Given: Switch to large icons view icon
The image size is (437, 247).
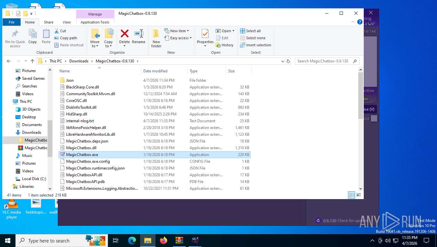Looking at the screenshot, I should pyautogui.click(x=359, y=195).
